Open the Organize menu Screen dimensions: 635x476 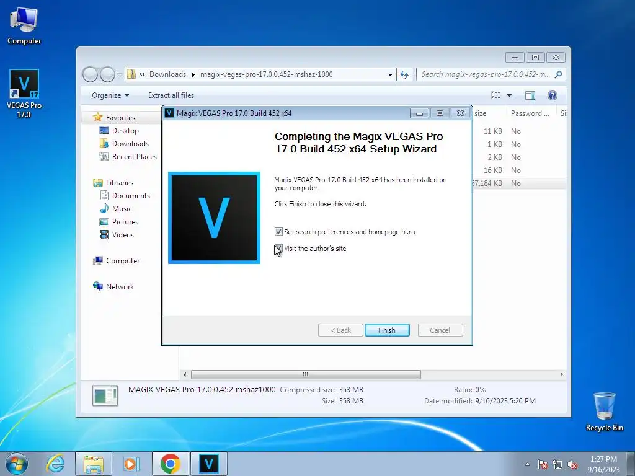coord(110,95)
